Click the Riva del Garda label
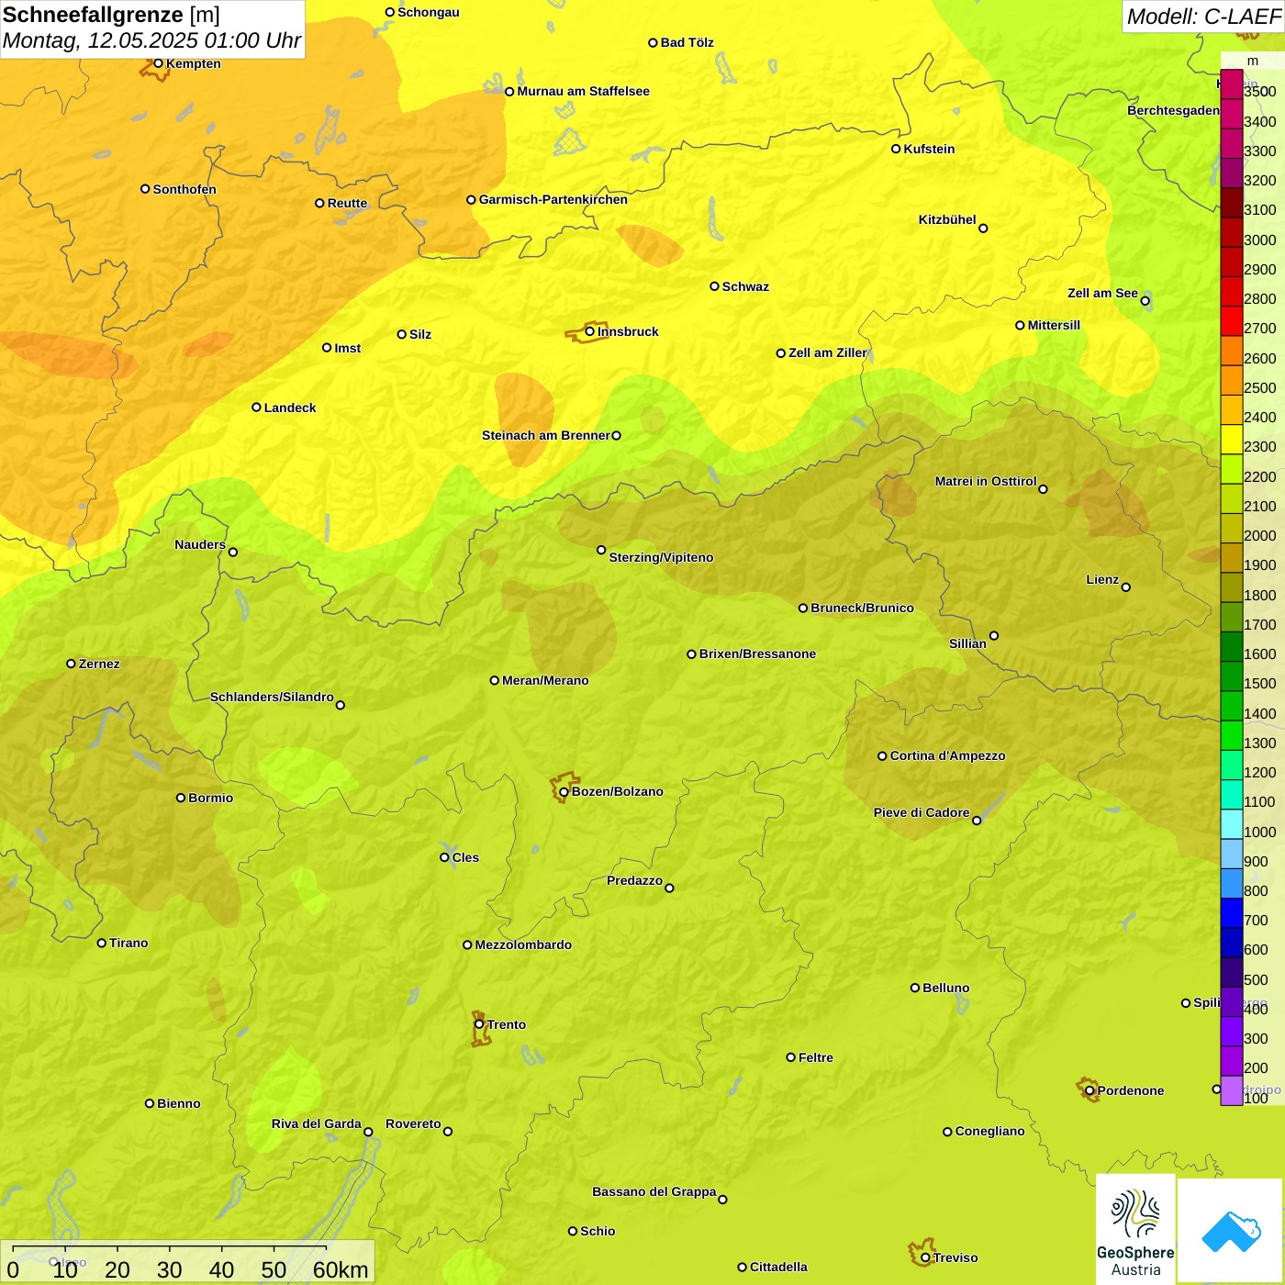The image size is (1285, 1285). click(317, 1123)
